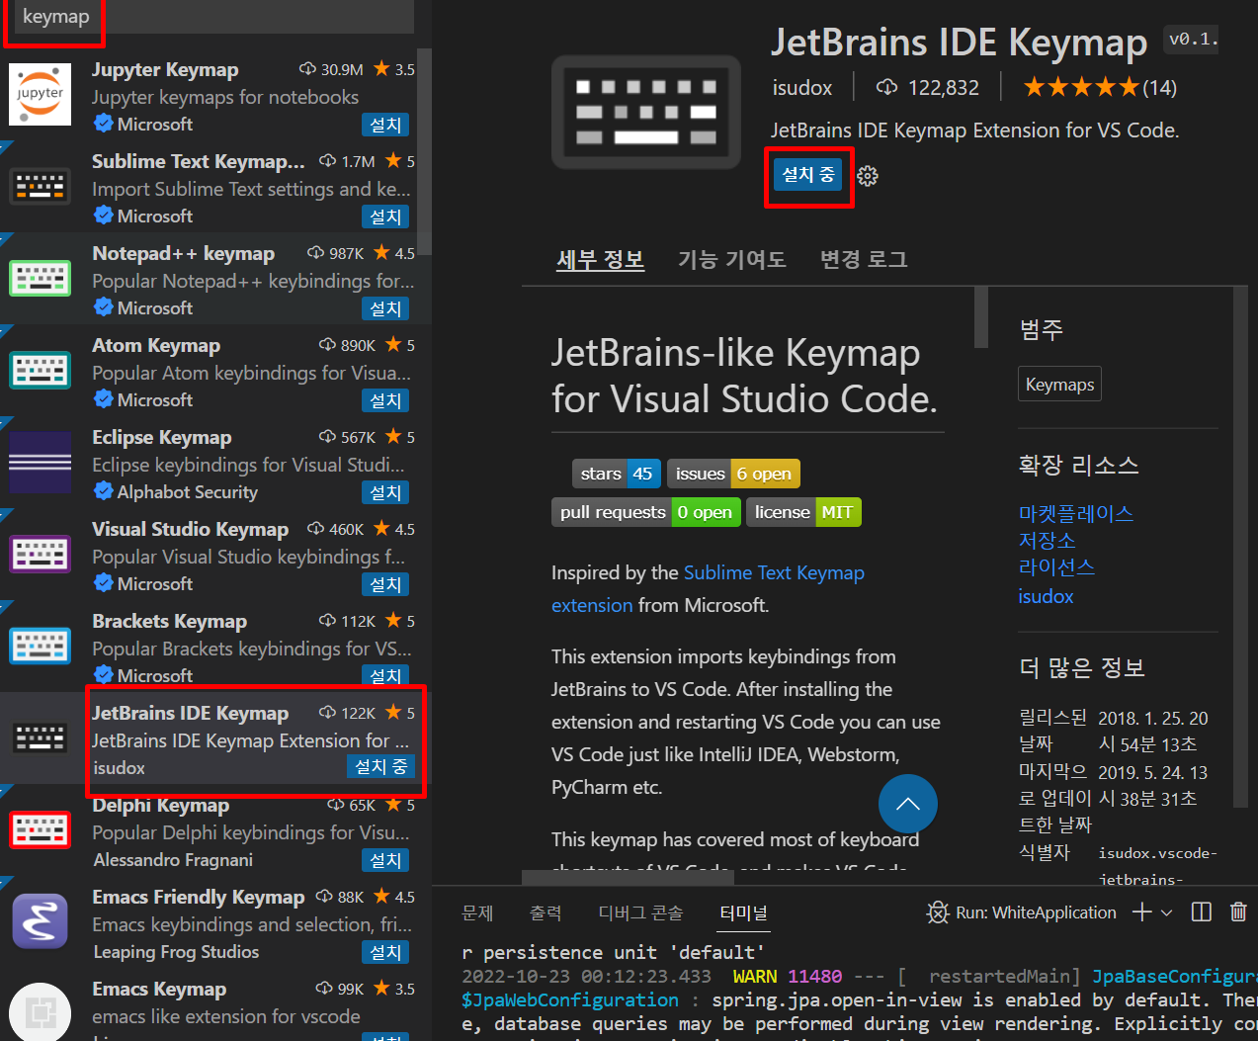Click the Brackets Keymap extension icon

[x=41, y=646]
